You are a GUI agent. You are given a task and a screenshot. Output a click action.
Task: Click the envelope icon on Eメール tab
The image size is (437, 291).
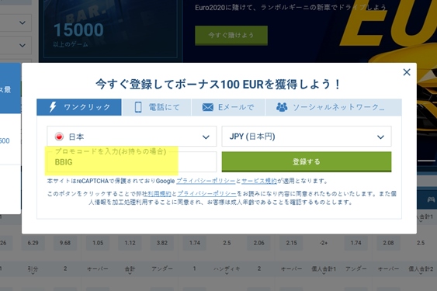click(207, 107)
